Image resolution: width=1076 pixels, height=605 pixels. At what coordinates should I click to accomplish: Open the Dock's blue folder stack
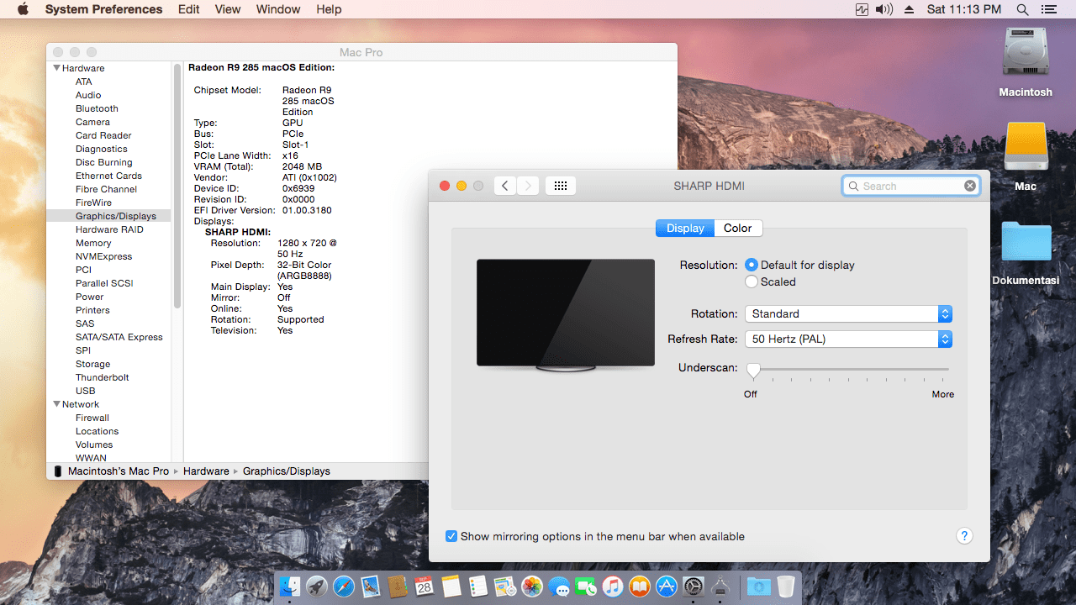pos(759,587)
